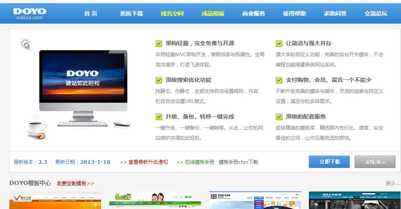Screen dimensions: 401x209
Task: Click the green check beside 支付购物、会员、留言一个不能少
Action: point(279,80)
